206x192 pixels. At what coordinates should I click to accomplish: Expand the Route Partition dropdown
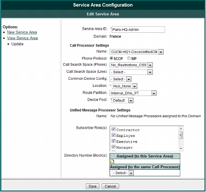133,93
